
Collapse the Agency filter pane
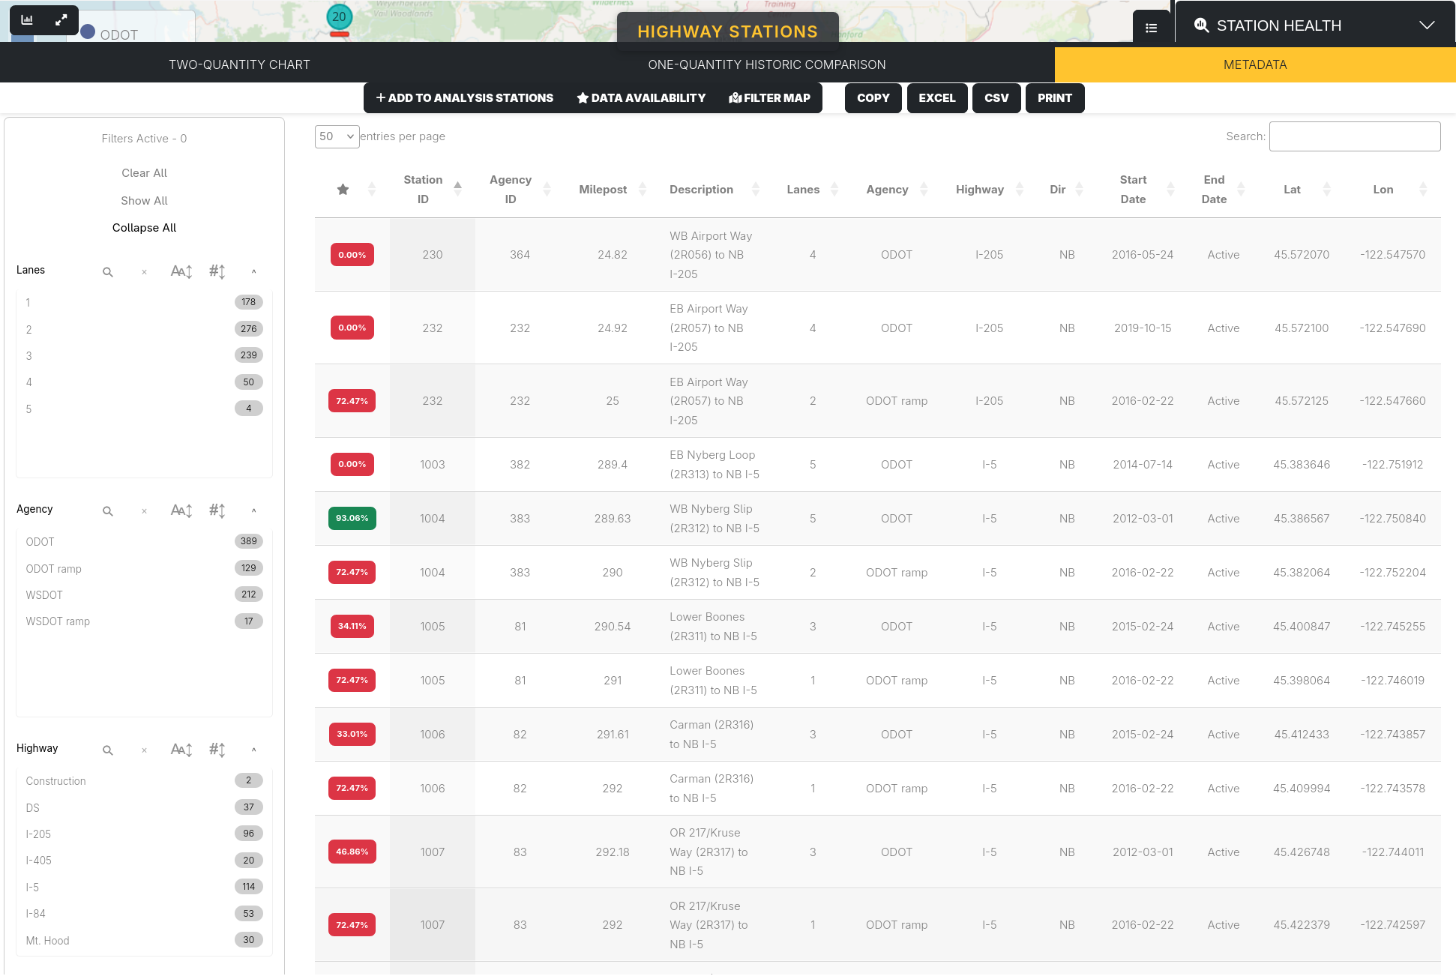click(254, 510)
